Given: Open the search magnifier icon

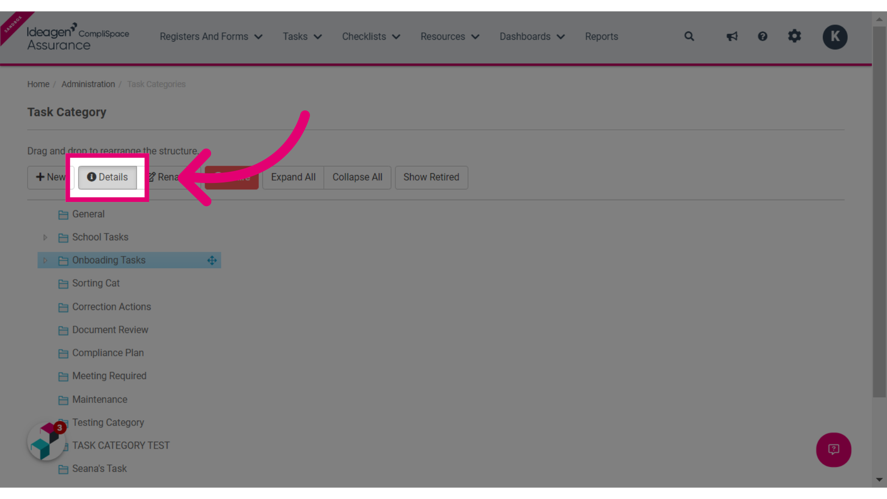Looking at the screenshot, I should coord(689,36).
